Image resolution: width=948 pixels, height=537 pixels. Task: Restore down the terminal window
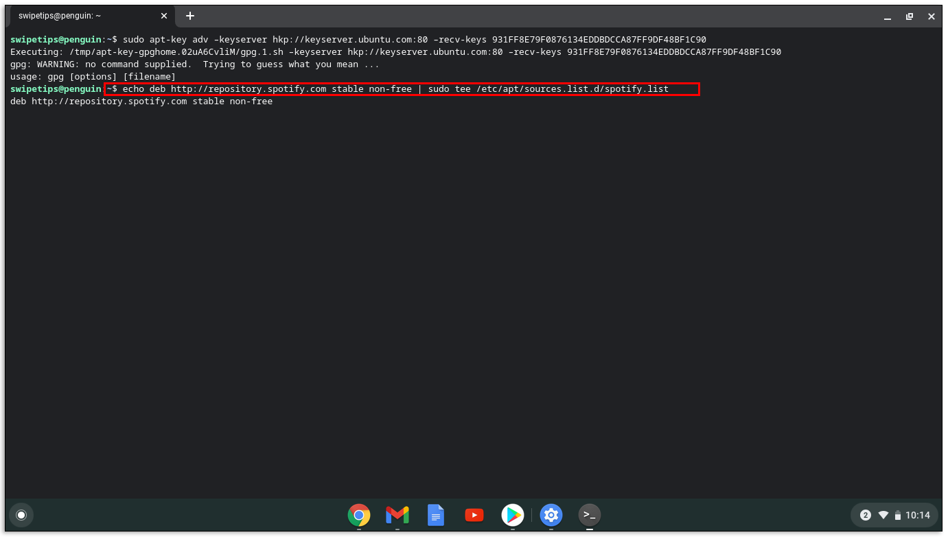tap(910, 16)
